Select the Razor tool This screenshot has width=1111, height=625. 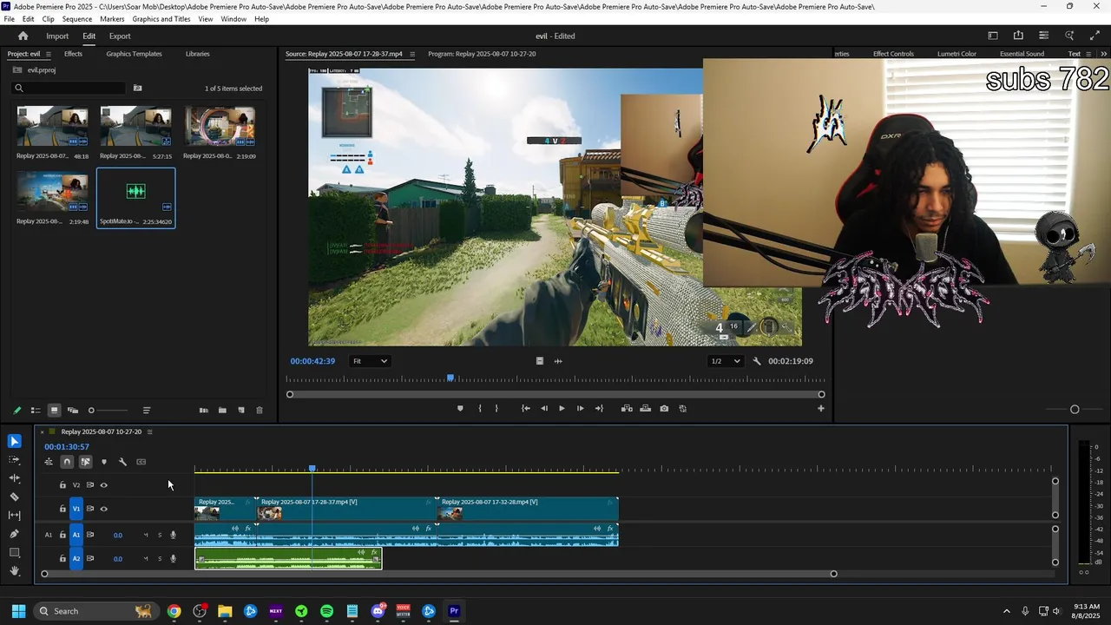[x=14, y=497]
